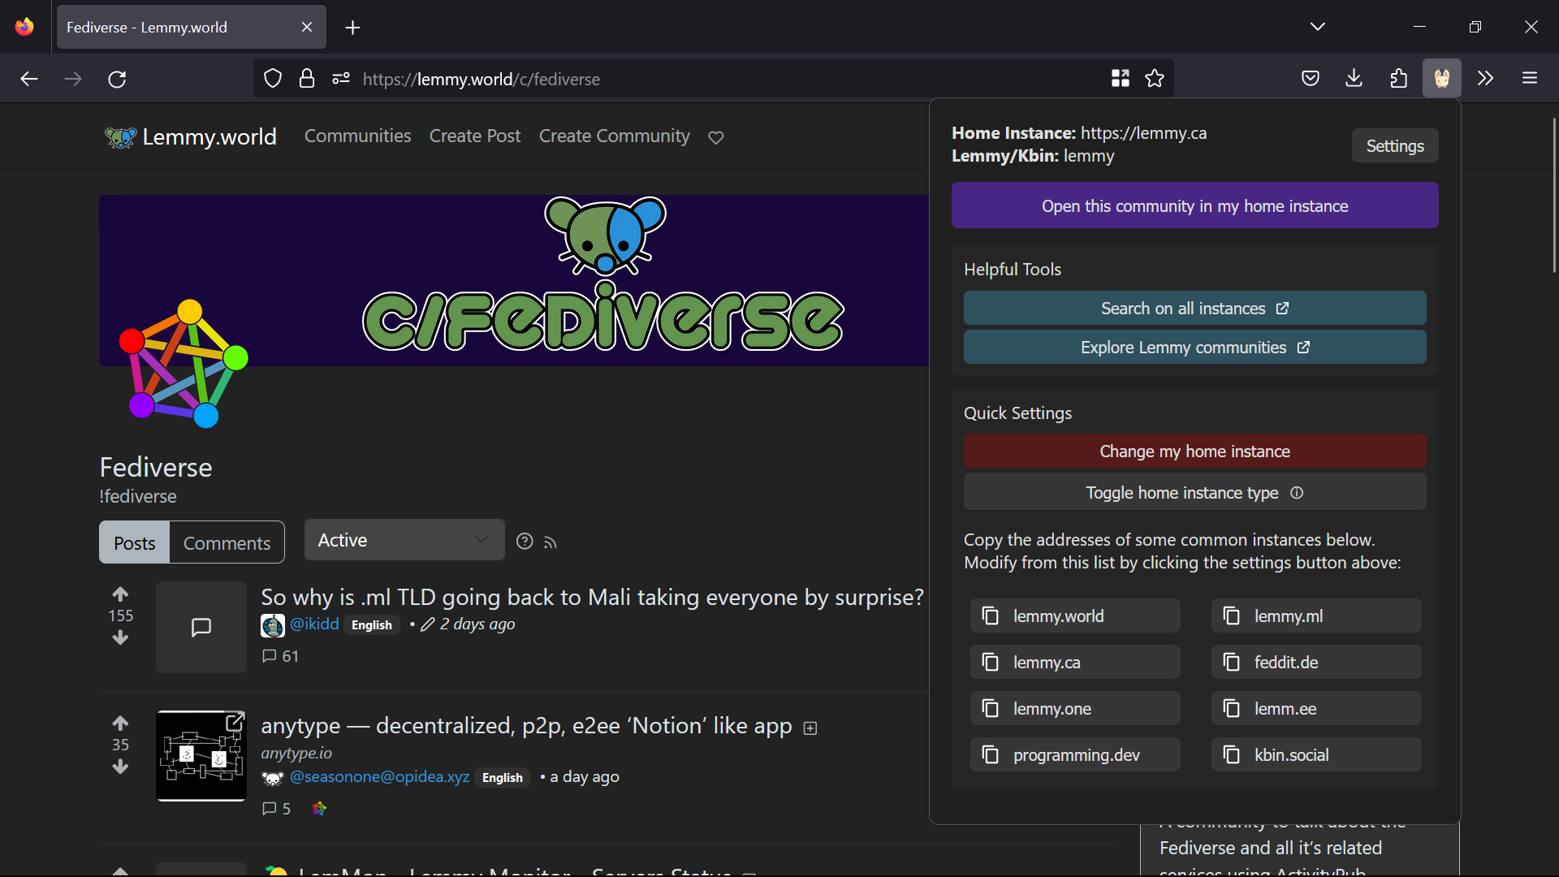Downvote the anytype post
The image size is (1559, 877).
(120, 767)
